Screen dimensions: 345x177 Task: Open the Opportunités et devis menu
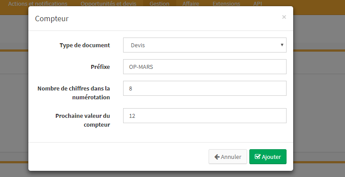(109, 4)
